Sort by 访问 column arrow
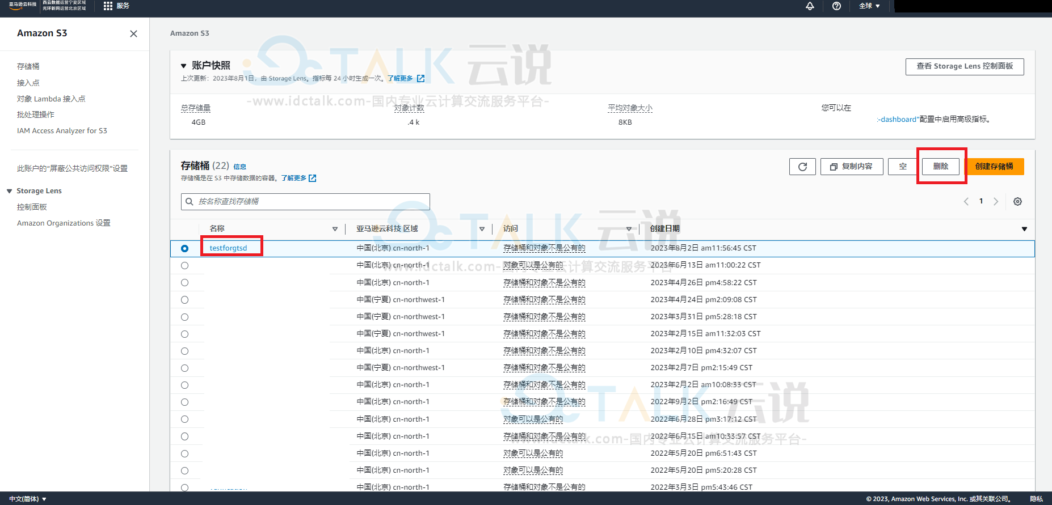Viewport: 1052px width, 505px height. pos(629,229)
